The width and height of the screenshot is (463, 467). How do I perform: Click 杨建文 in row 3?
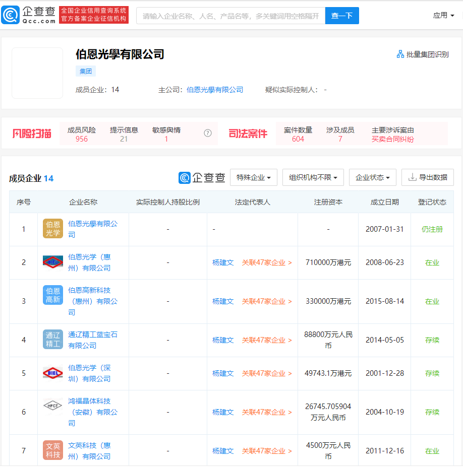pos(223,301)
